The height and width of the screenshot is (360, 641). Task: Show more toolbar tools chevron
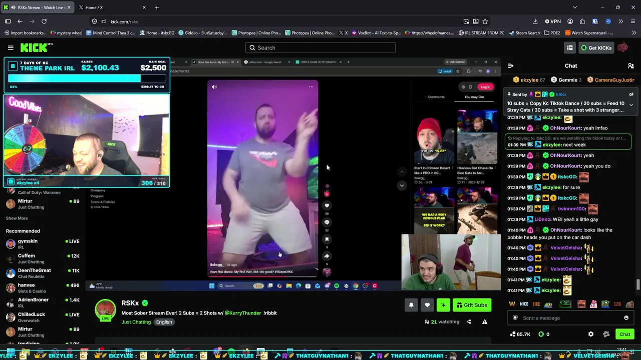point(620,21)
